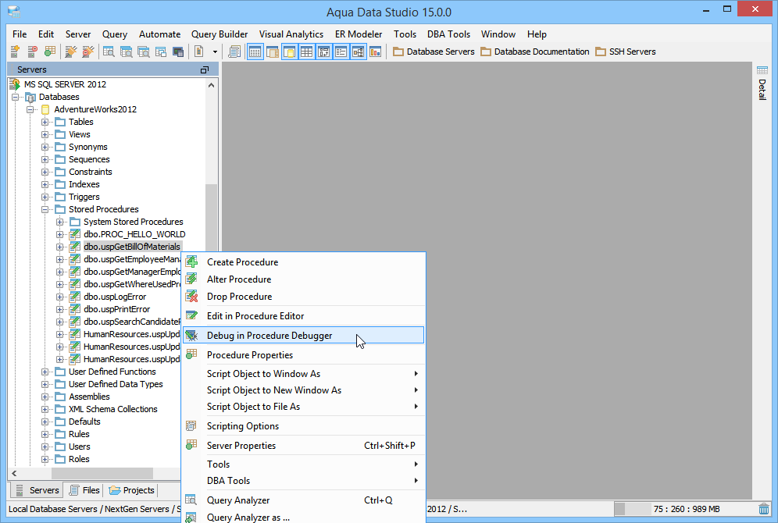
Task: Choose Debug in Procedure Debugger
Action: (x=304, y=336)
